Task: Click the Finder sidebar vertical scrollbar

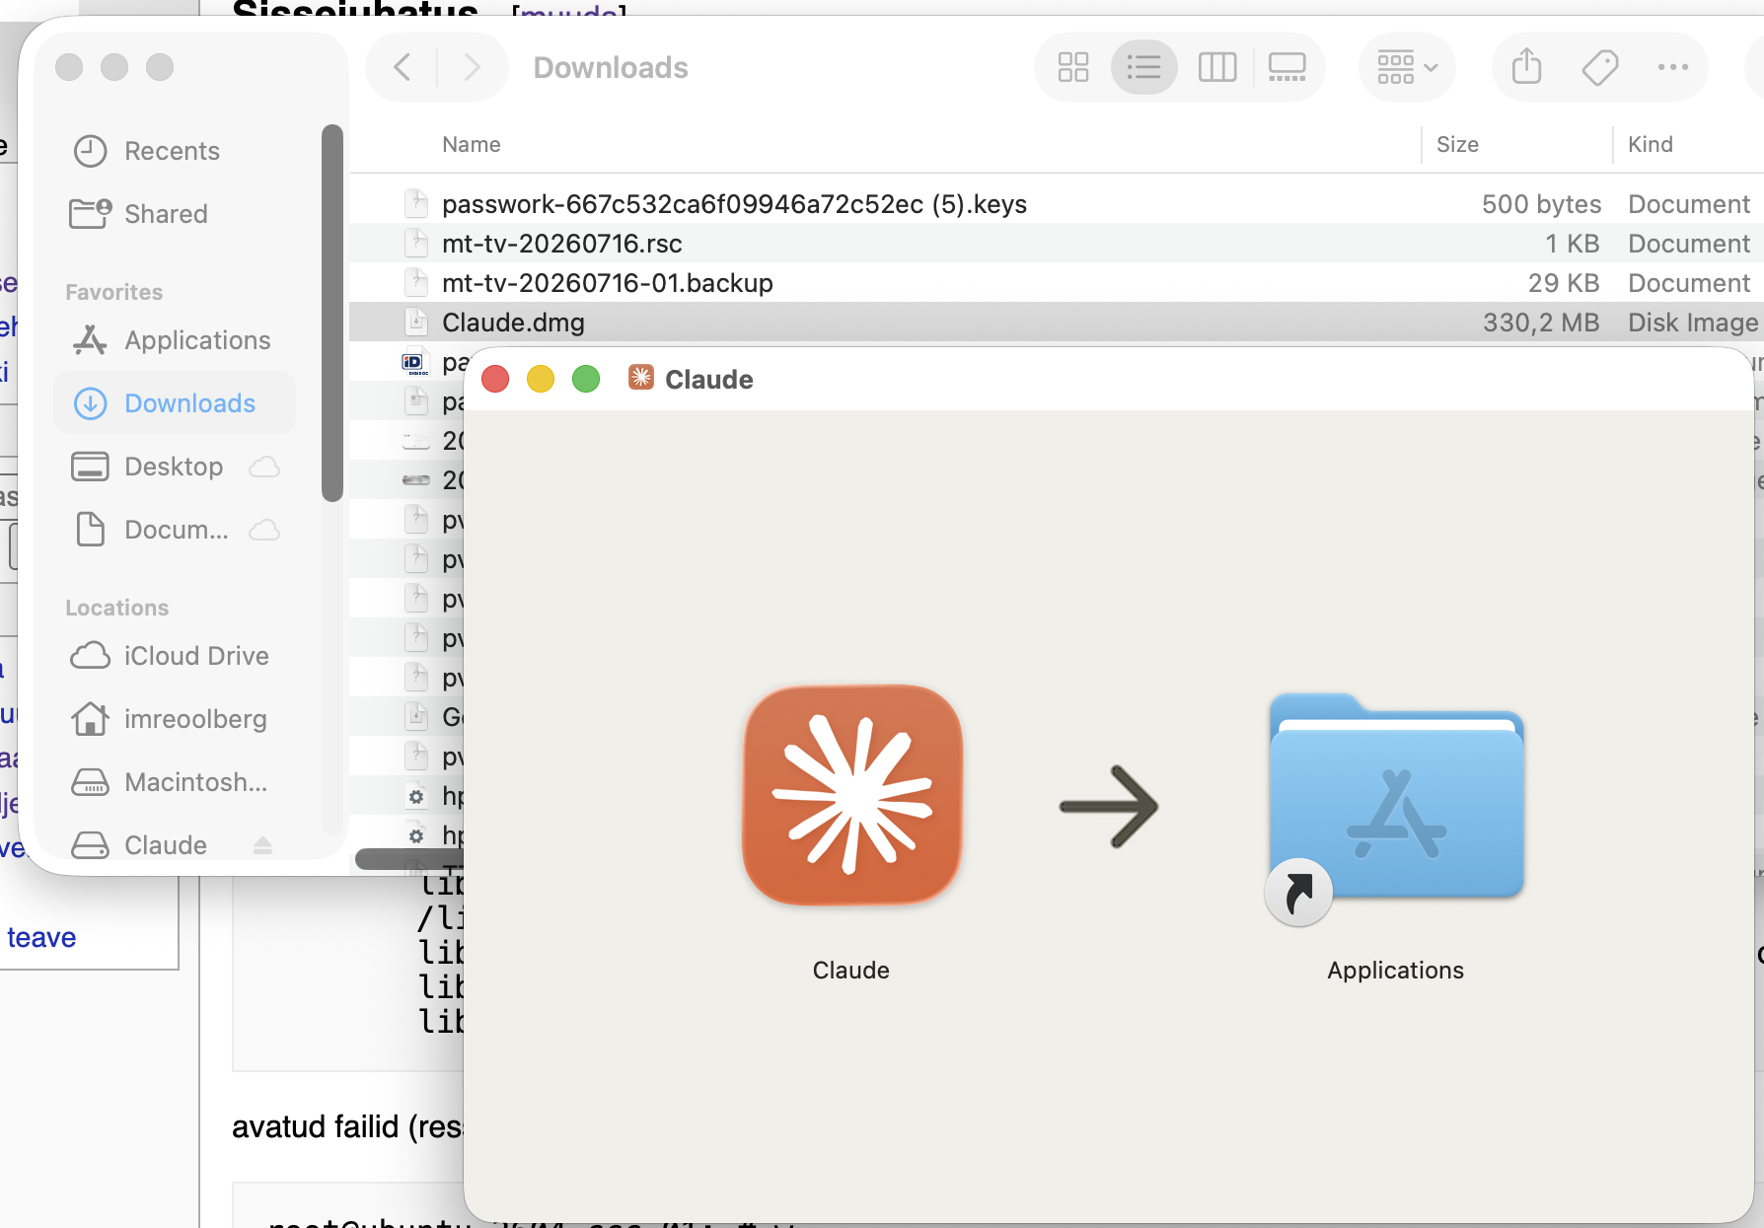Action: (332, 314)
